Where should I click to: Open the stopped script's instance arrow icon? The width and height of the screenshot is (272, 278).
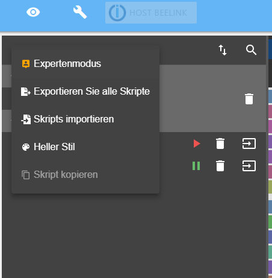coord(249,144)
